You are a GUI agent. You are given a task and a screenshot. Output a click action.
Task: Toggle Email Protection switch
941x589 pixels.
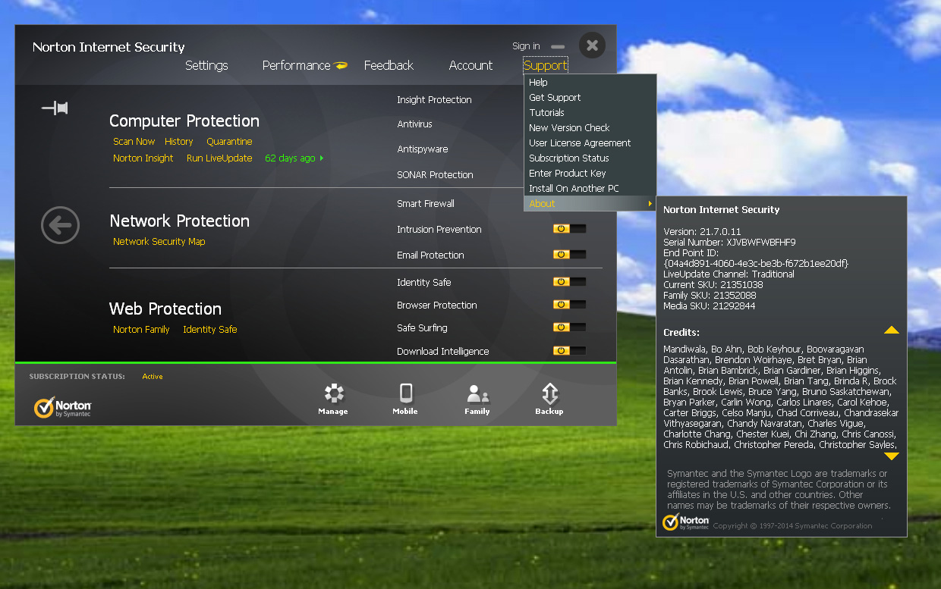(569, 255)
